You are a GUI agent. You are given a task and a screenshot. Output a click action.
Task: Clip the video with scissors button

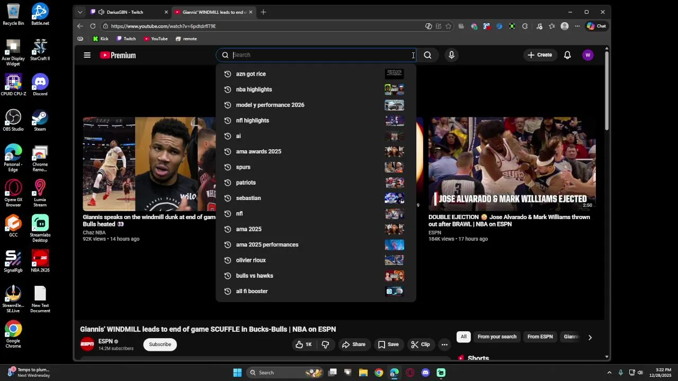tap(421, 344)
